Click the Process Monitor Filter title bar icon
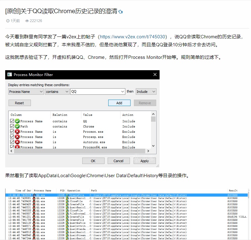This screenshot has width=251, height=240. (9, 75)
